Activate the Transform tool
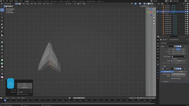 pos(2,28)
